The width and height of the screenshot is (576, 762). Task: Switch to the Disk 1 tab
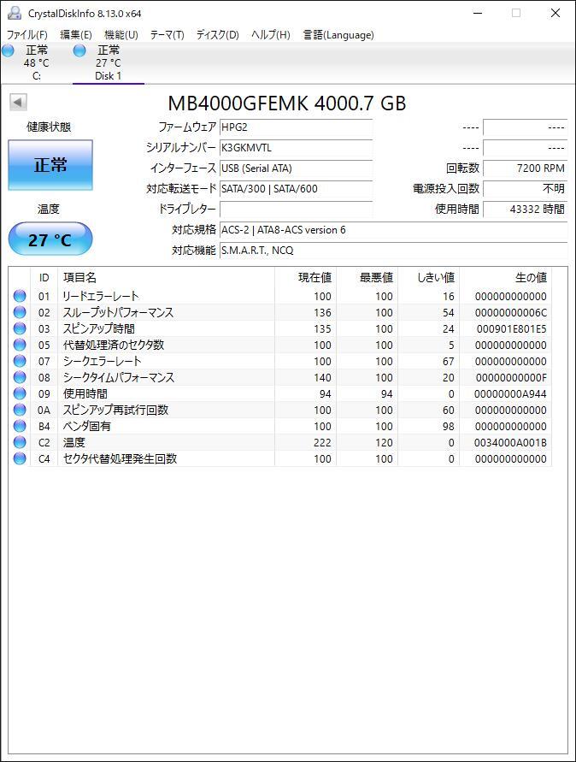pos(109,62)
